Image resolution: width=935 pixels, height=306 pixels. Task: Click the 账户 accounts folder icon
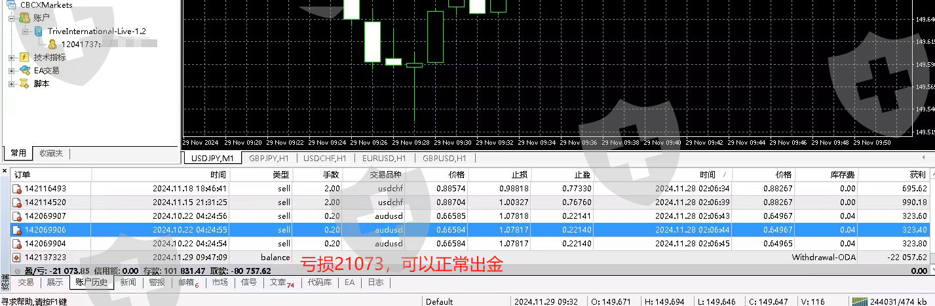(x=24, y=18)
